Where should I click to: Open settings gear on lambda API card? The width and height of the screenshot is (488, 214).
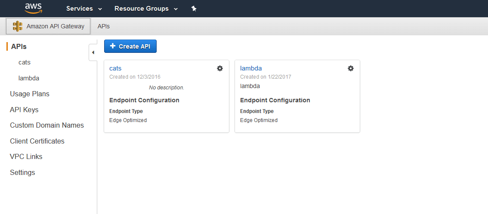(350, 68)
